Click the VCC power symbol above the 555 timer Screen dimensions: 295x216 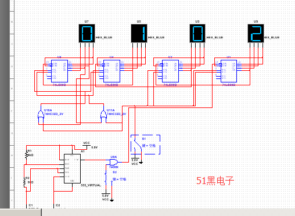[x=87, y=145]
